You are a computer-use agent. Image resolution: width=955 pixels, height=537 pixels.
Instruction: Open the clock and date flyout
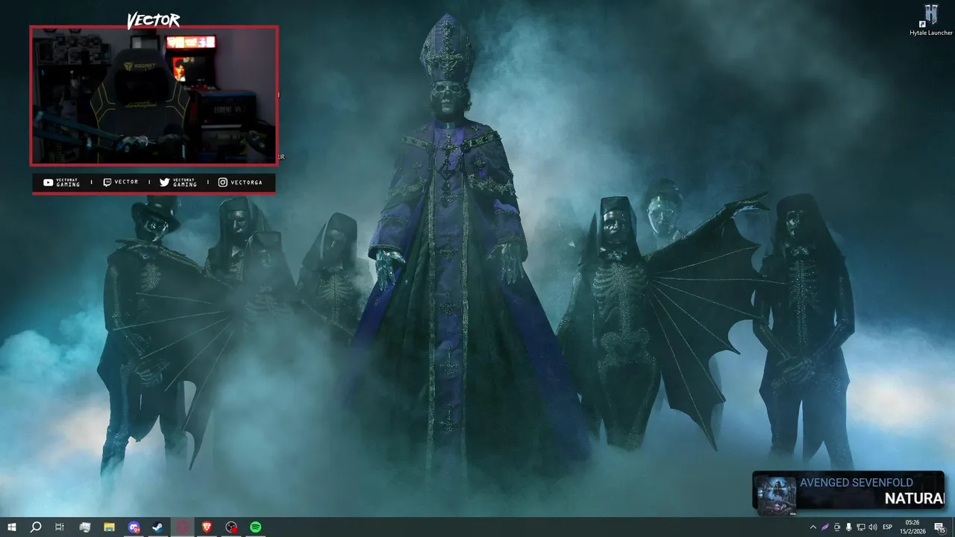914,527
